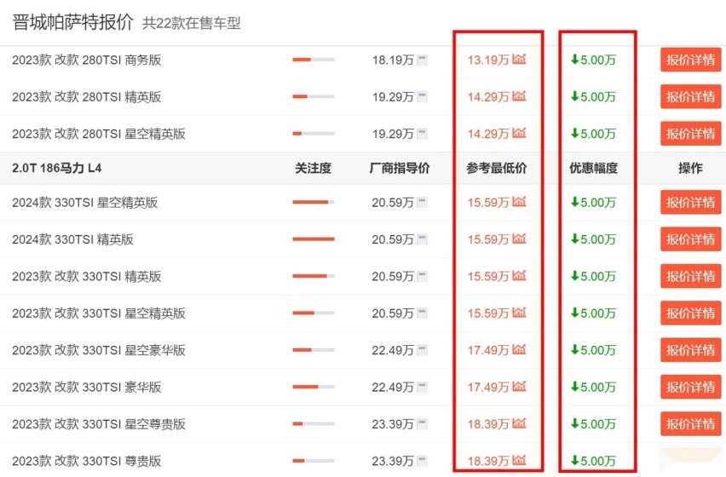Click calculator icon in 2023款 改款 280TSI 精英版 row
This screenshot has width=726, height=477.
coord(422,97)
